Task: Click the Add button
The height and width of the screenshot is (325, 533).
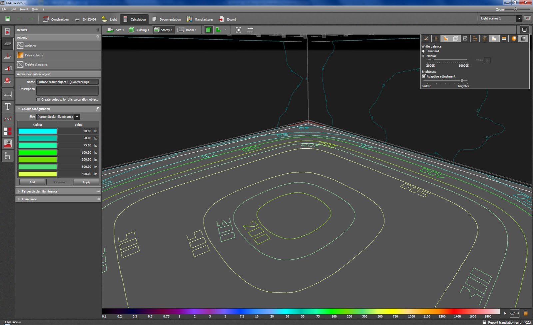Action: tap(32, 182)
